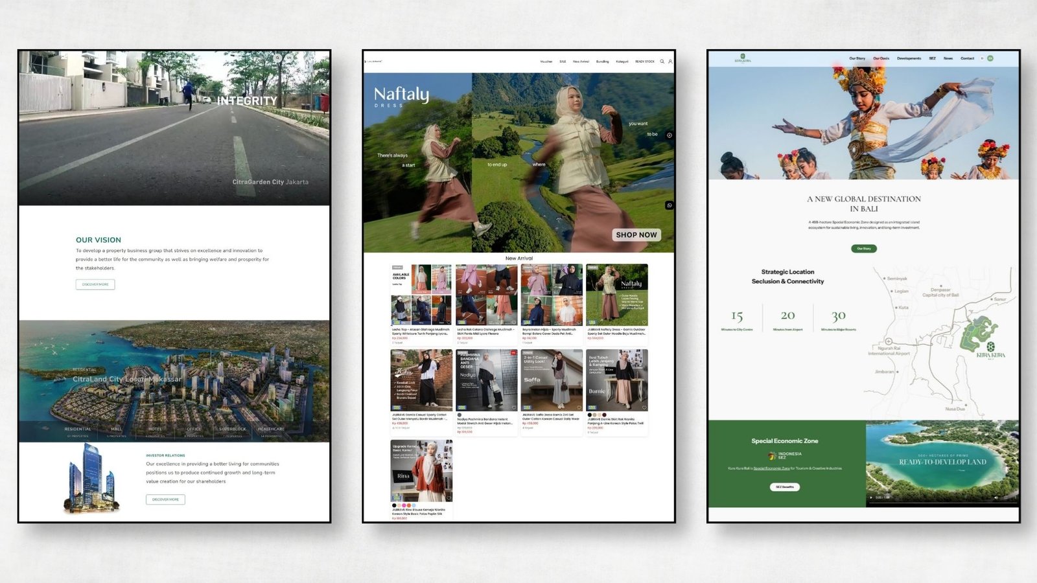Click green Our Story button below headline

click(864, 249)
